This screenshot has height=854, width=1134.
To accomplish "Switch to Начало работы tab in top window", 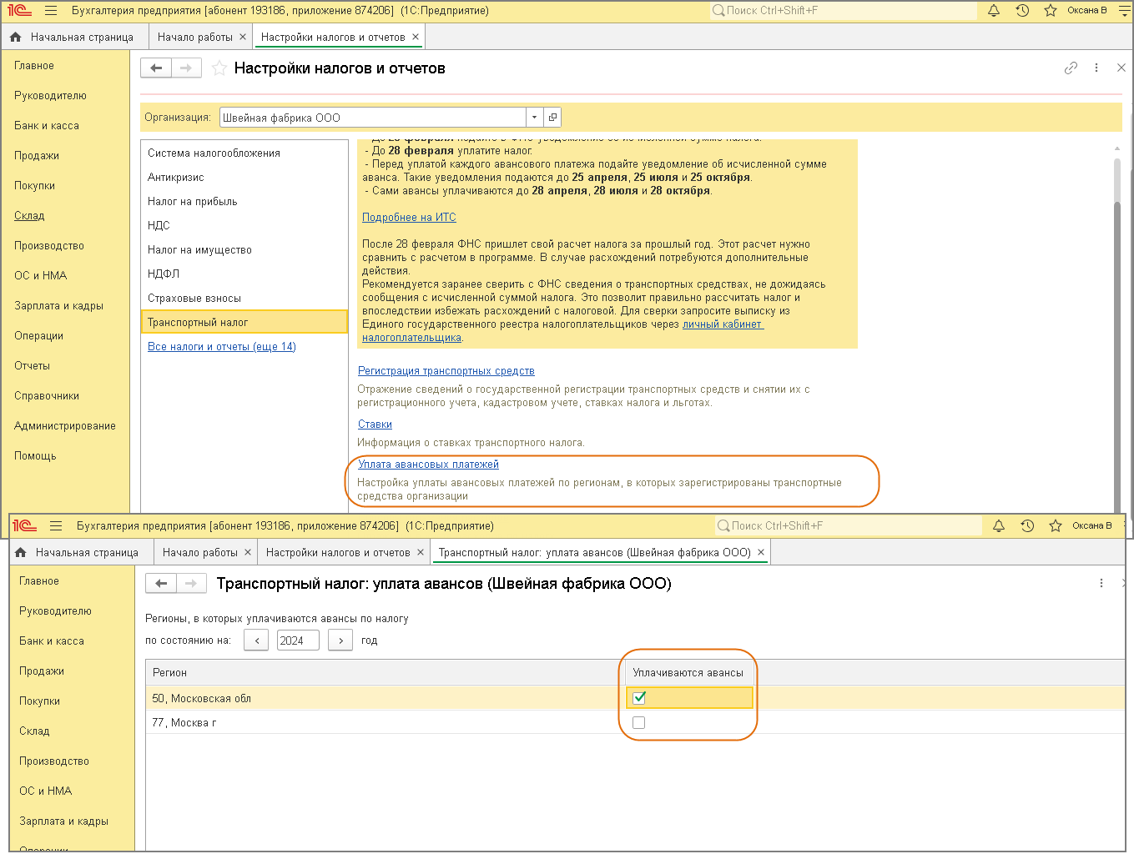I will [x=194, y=37].
